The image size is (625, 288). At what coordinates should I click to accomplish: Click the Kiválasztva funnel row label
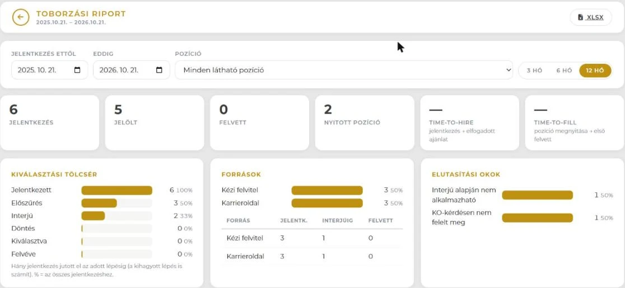(29, 241)
